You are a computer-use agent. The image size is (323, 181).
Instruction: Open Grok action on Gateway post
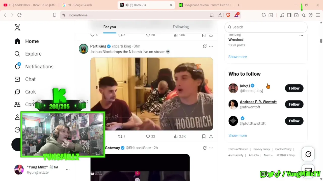(x=205, y=148)
